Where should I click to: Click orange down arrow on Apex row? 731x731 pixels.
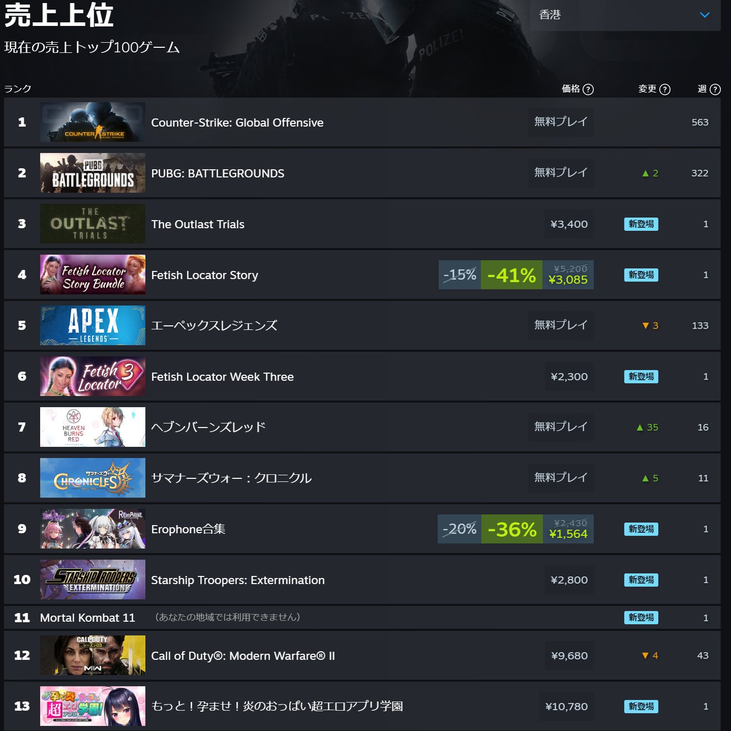coord(646,326)
